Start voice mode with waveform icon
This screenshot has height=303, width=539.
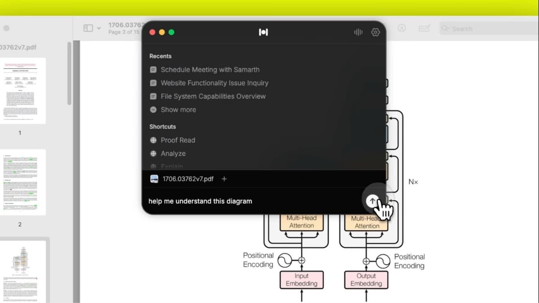tap(358, 32)
